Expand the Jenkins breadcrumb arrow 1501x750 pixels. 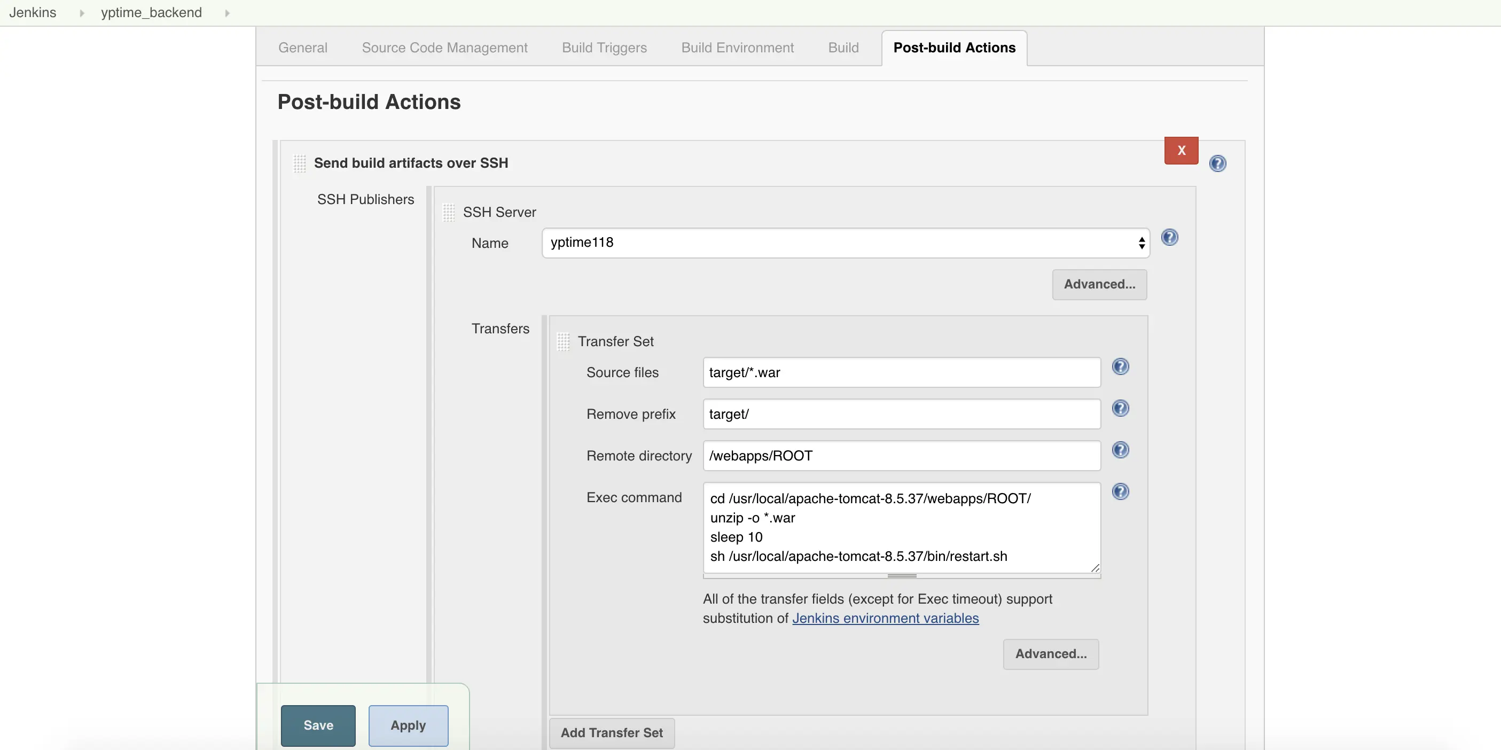click(x=82, y=13)
